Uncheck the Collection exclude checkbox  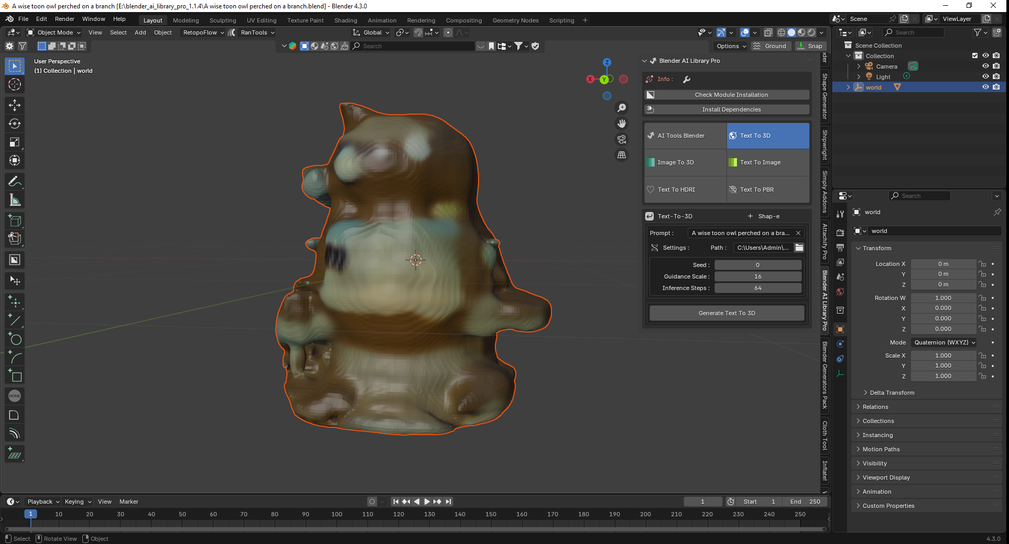pyautogui.click(x=975, y=55)
